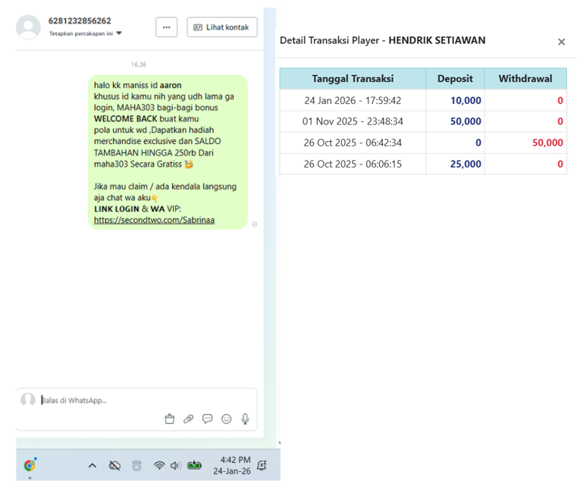The height and width of the screenshot is (495, 583).
Task: Click the Tanggal Transaksi column header
Action: pyautogui.click(x=353, y=79)
